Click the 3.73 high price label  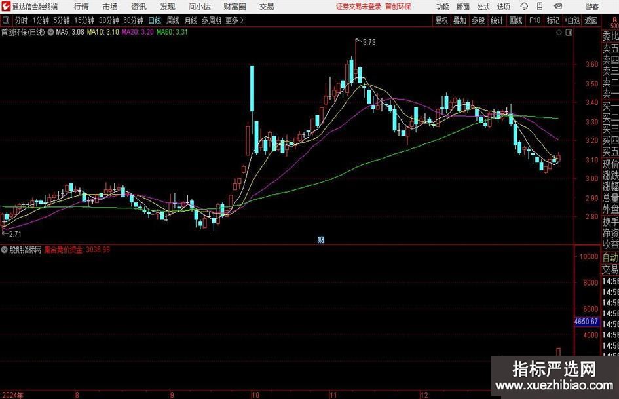369,42
